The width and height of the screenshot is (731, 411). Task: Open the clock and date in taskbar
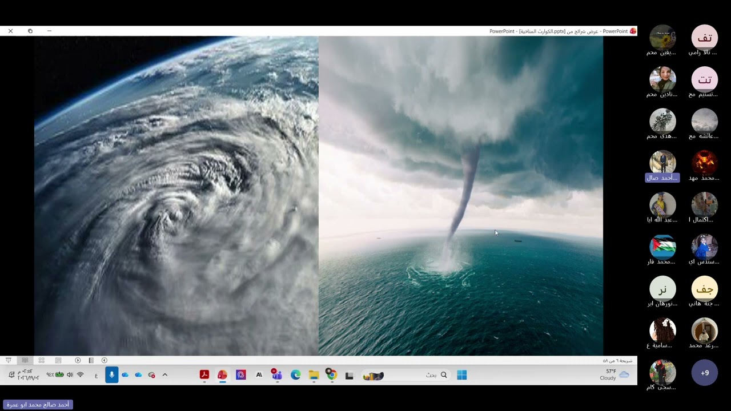click(x=29, y=375)
